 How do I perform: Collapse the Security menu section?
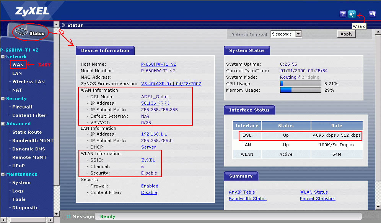(3, 99)
